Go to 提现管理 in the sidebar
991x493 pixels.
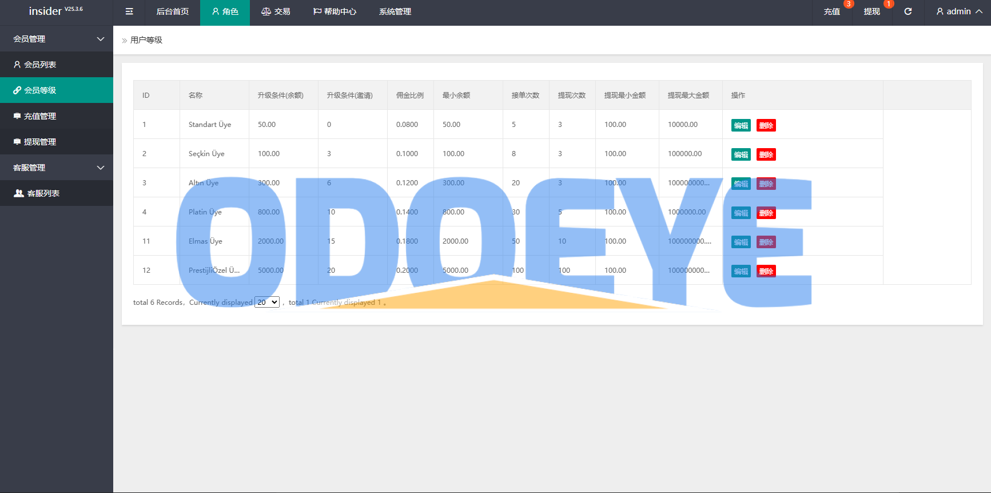40,142
